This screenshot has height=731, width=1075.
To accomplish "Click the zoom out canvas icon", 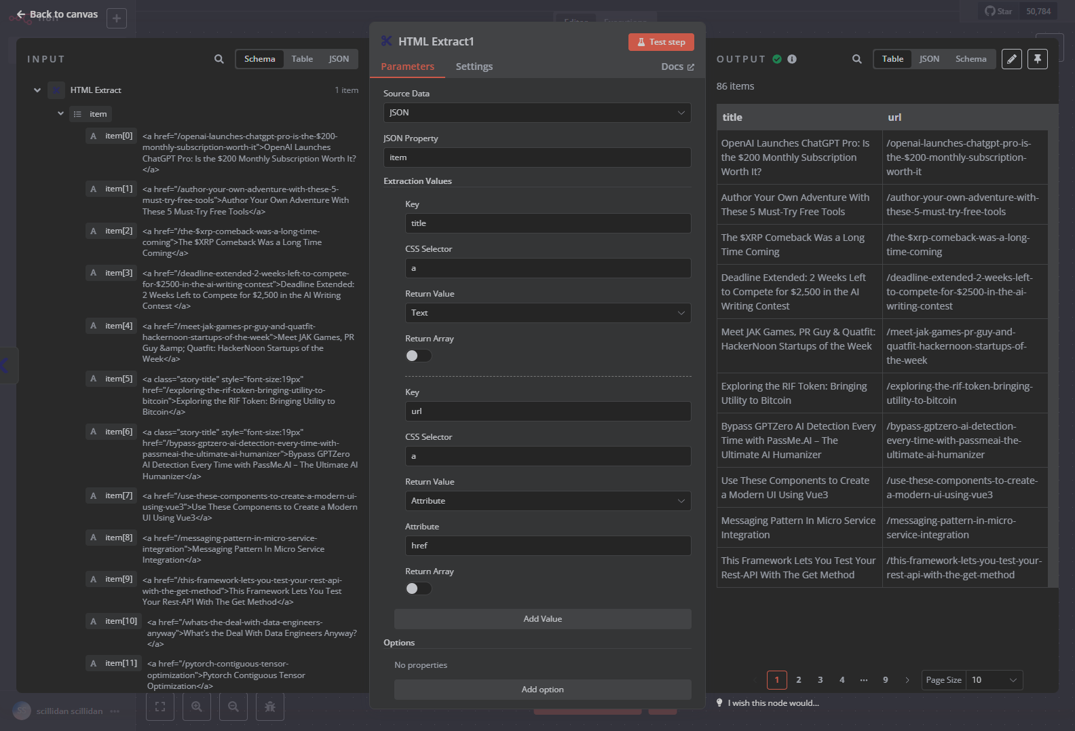I will tap(233, 707).
